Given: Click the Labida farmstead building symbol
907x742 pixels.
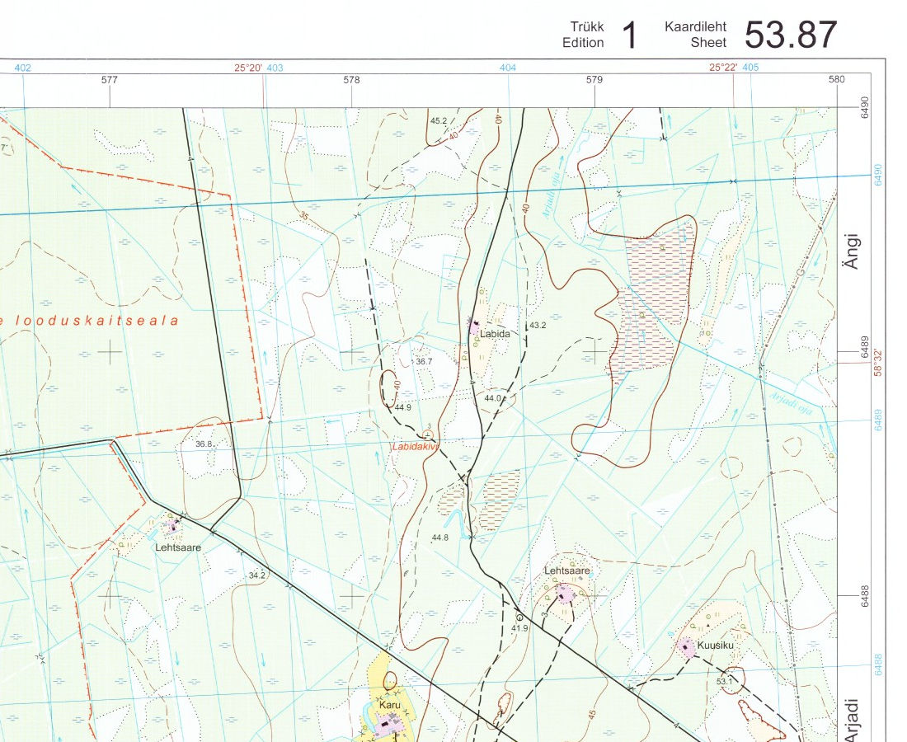Looking at the screenshot, I should pos(474,326).
